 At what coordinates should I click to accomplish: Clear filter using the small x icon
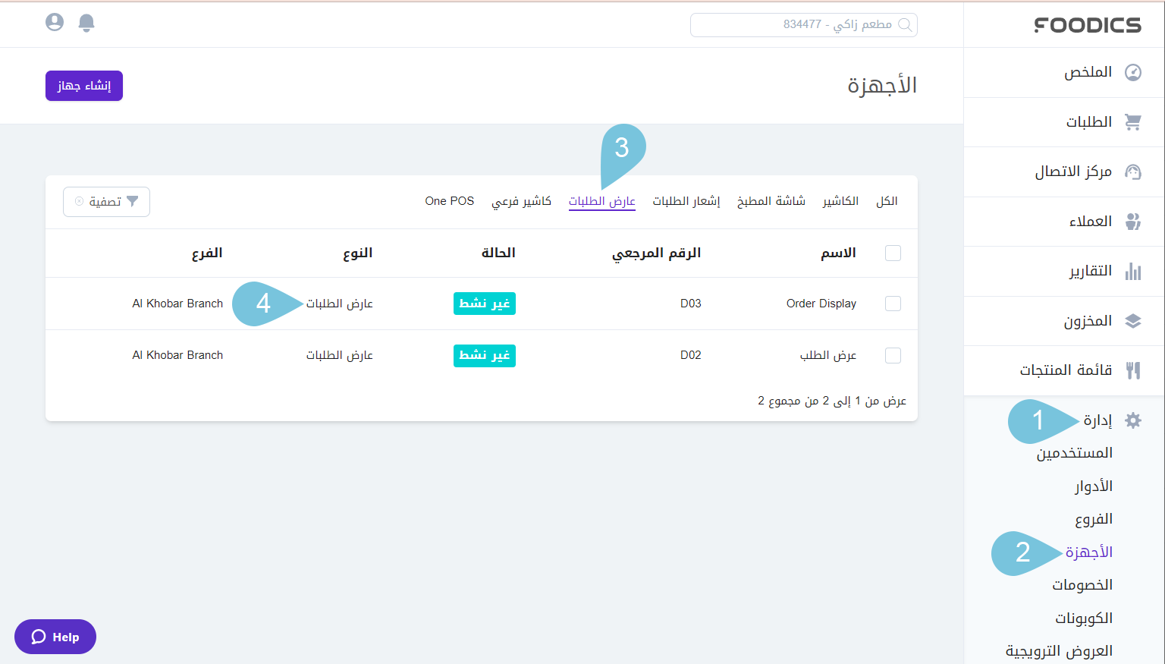point(79,201)
